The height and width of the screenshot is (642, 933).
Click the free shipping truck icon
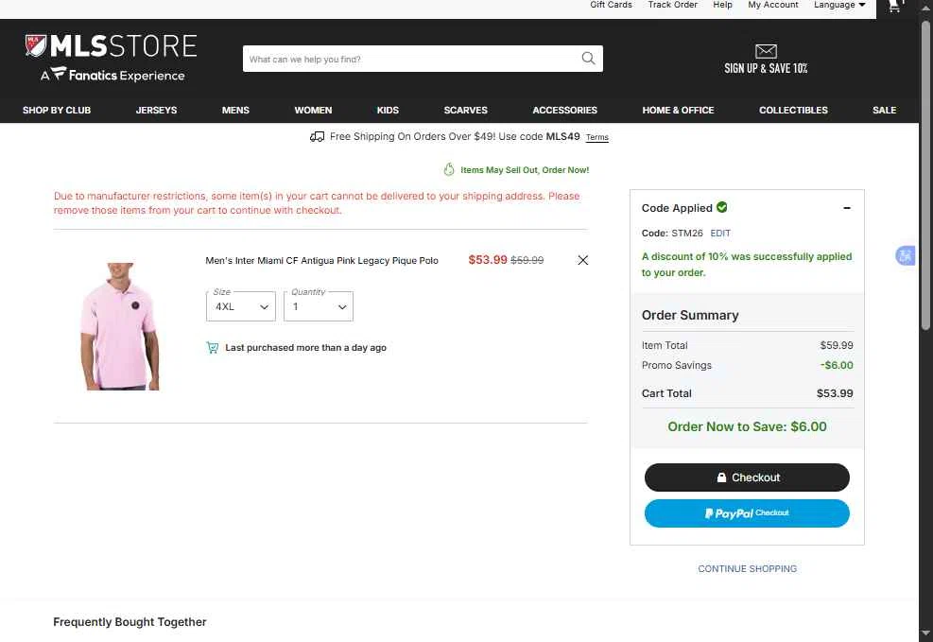coord(318,137)
